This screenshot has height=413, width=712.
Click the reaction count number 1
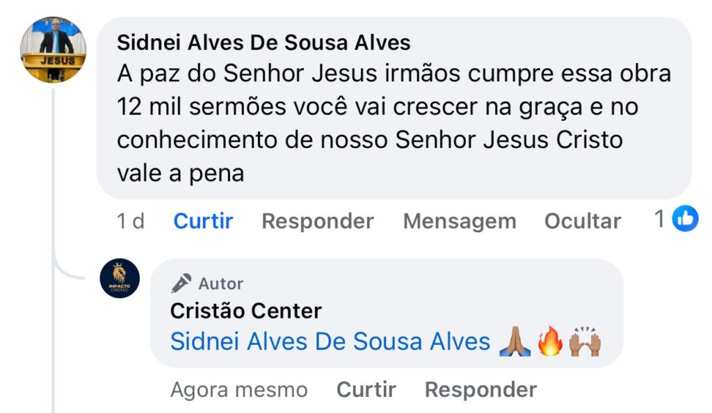click(x=660, y=220)
